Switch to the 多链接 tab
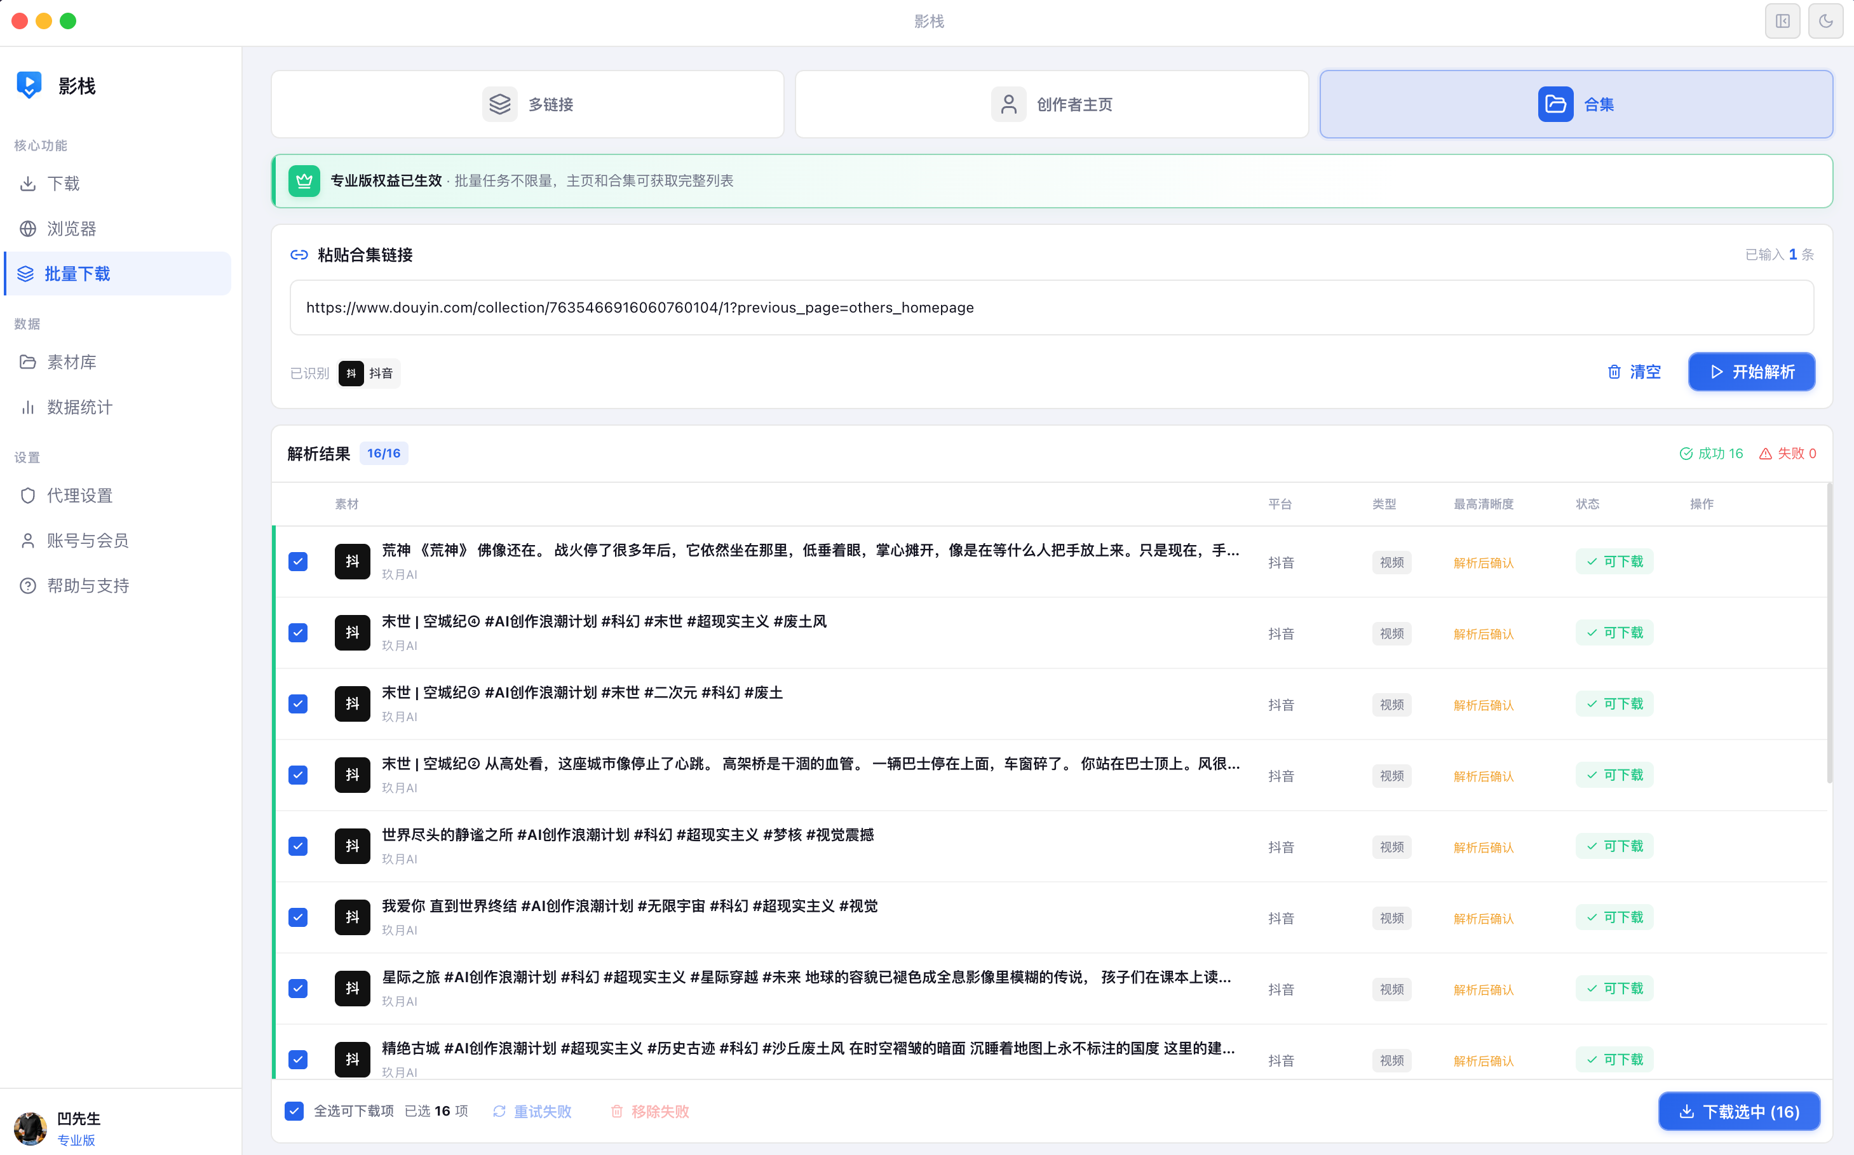Screen dimensions: 1854x1155 point(527,104)
